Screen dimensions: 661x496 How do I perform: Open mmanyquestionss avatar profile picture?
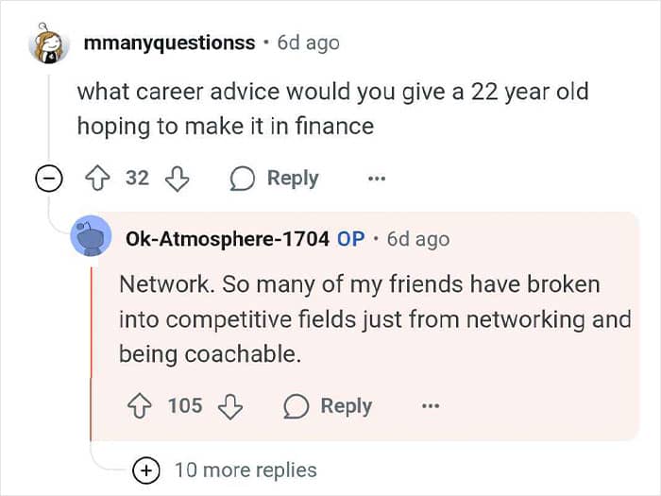tap(49, 44)
